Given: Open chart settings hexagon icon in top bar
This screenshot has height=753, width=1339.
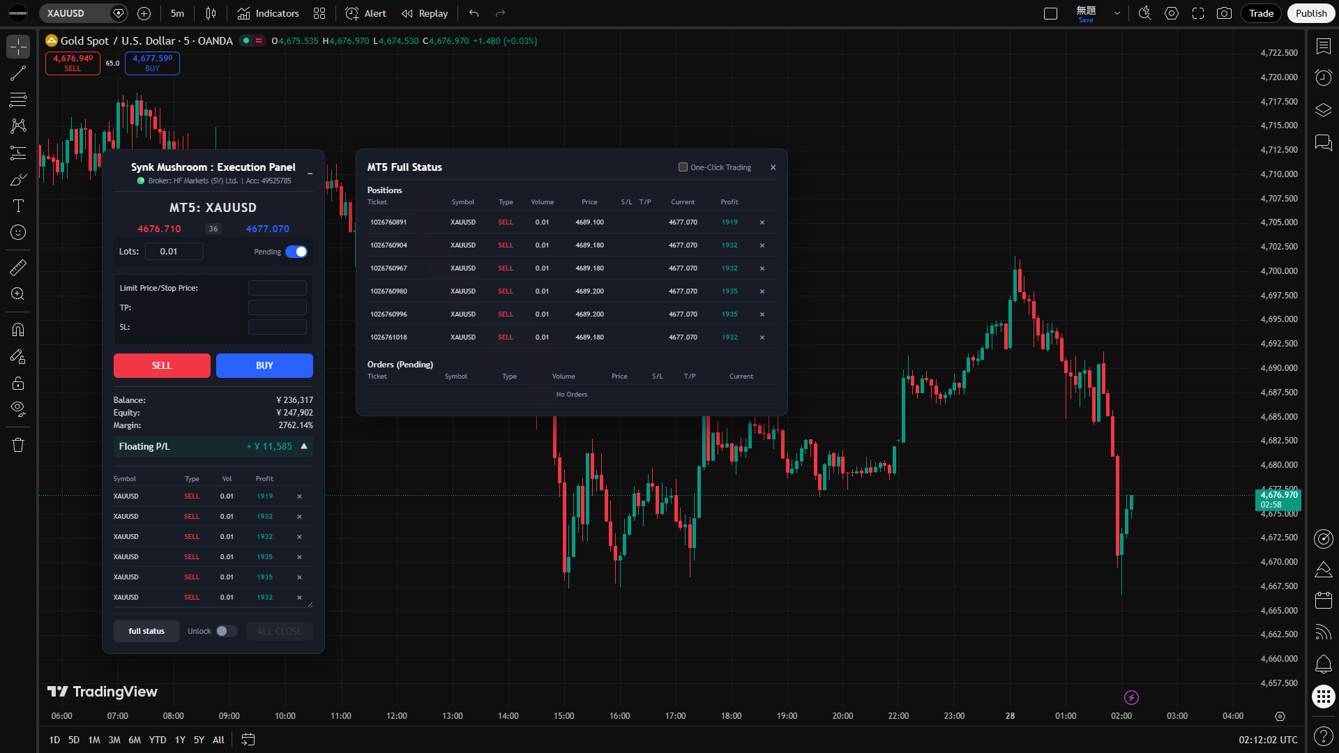Looking at the screenshot, I should (x=1172, y=13).
